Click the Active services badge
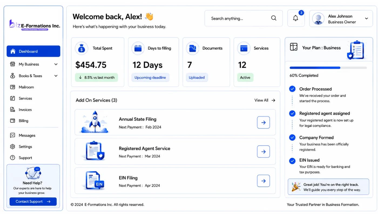Image resolution: width=378 pixels, height=216 pixels. 245,77
